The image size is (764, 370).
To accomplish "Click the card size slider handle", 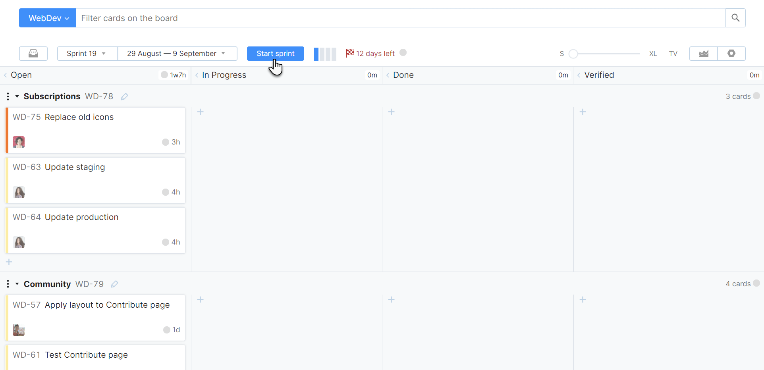I will coord(573,54).
